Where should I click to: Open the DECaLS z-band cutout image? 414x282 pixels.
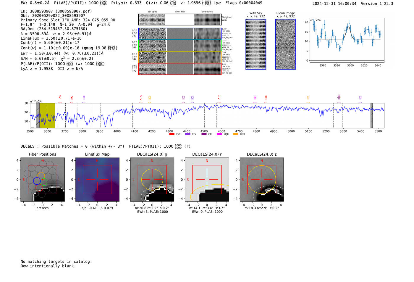[261, 180]
